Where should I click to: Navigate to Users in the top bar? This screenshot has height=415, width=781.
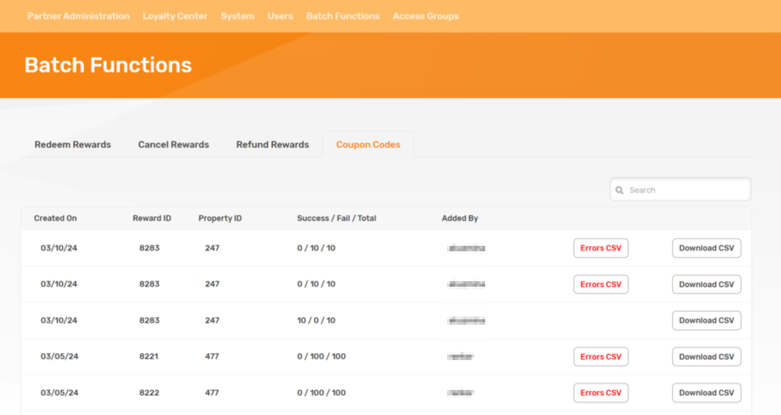pos(280,16)
